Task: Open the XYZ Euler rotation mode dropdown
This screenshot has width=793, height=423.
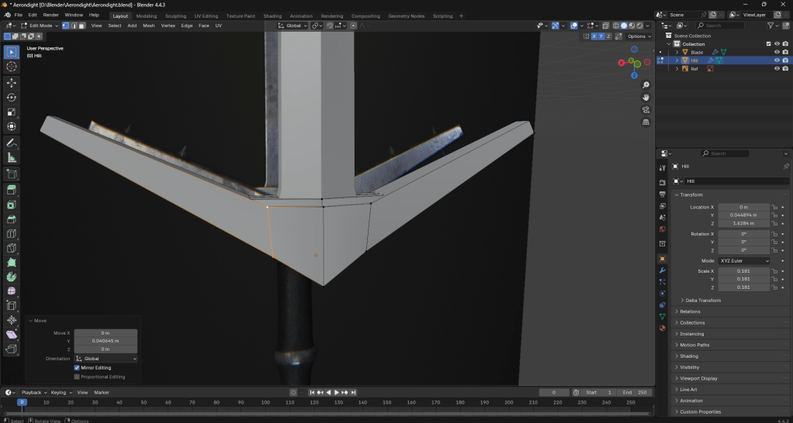Action: coord(744,261)
